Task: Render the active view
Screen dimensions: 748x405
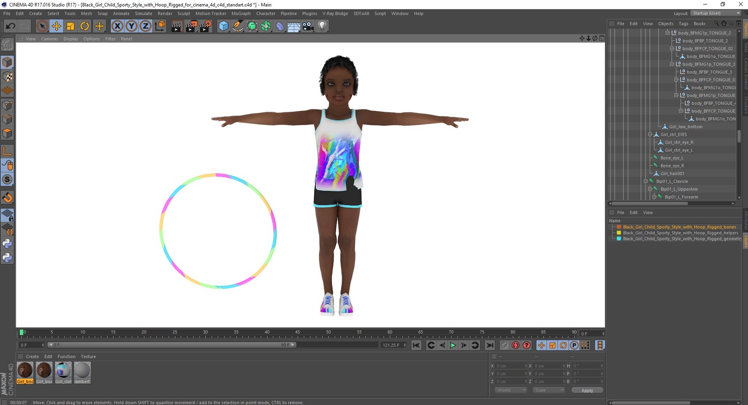Action: coord(177,26)
